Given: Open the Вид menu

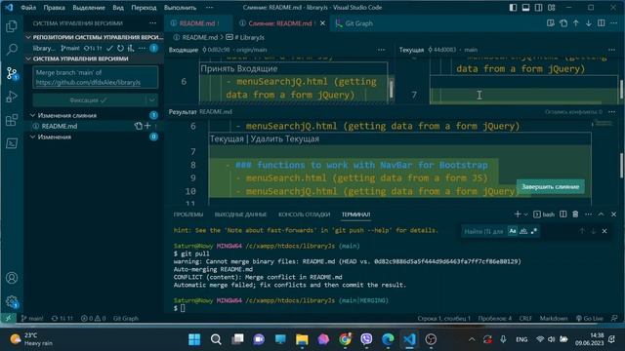Looking at the screenshot, I should [118, 7].
